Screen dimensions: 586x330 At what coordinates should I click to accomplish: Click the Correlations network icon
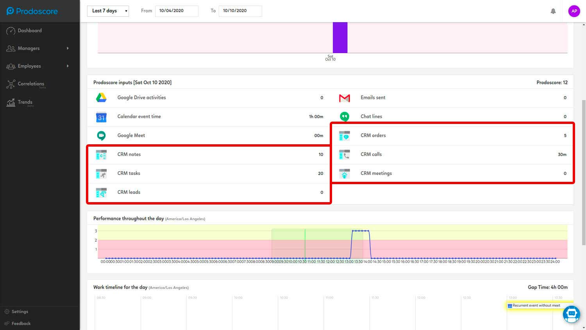(11, 84)
